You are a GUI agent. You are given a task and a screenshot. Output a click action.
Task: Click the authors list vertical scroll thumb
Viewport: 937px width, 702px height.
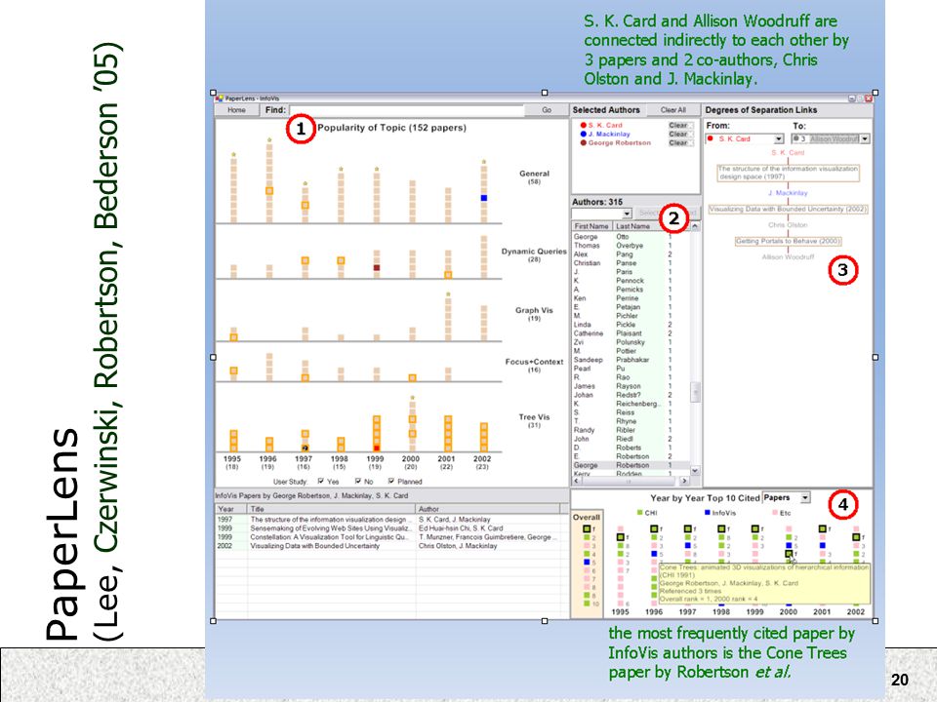pos(695,393)
